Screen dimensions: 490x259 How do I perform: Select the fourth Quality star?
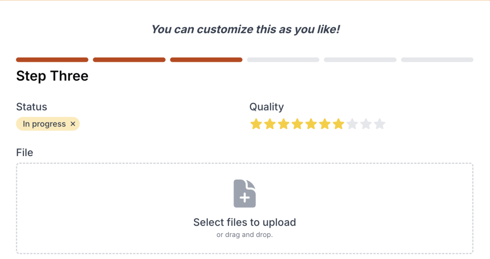[297, 124]
